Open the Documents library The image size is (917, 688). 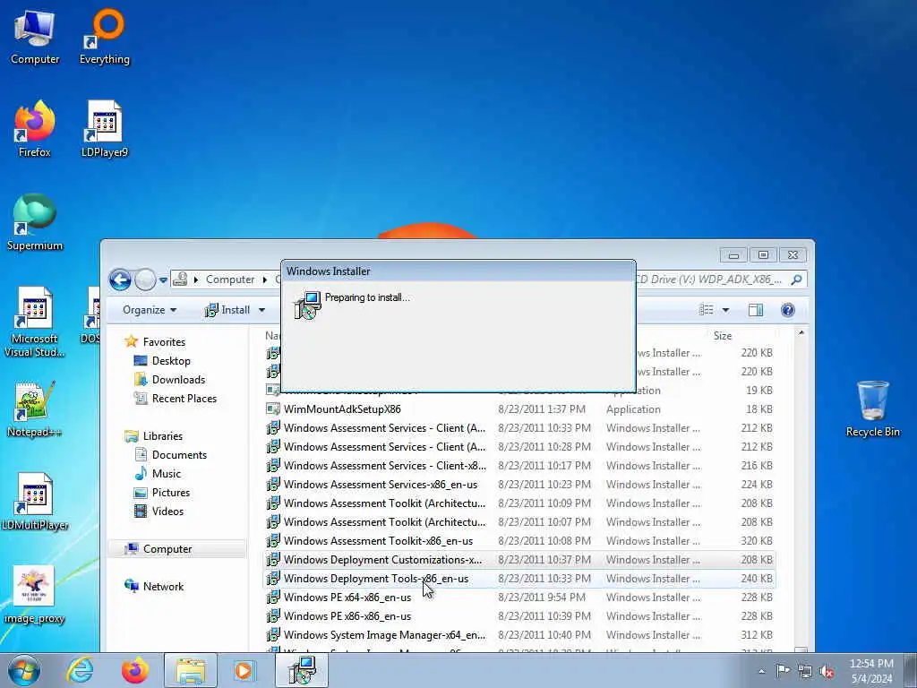[179, 454]
